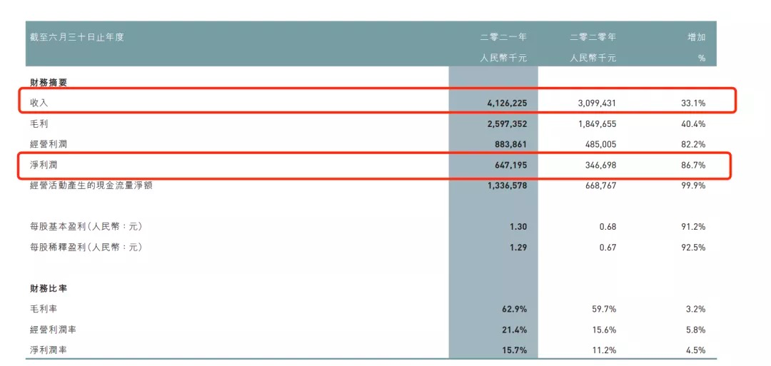The width and height of the screenshot is (771, 366).
Task: Click the 二零二零年 column header
Action: tap(593, 37)
